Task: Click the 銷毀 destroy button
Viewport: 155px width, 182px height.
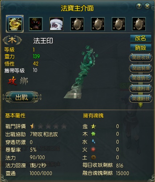Action: [x=141, y=48]
